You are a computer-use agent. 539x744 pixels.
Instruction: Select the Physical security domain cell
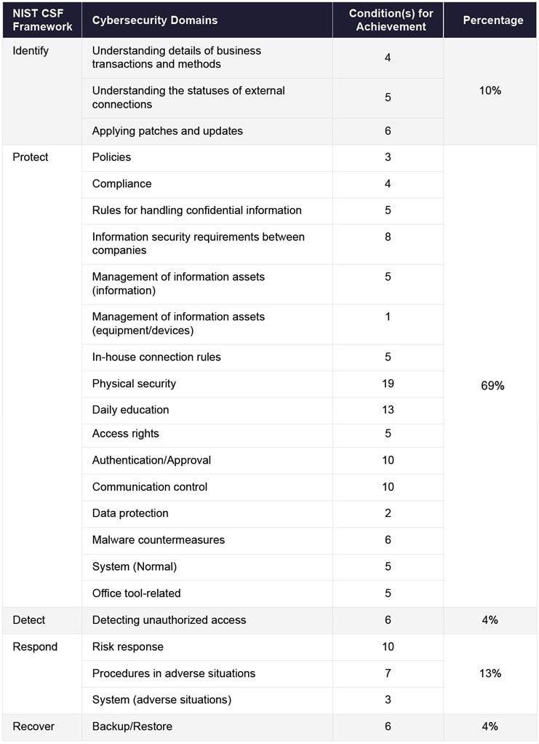[134, 384]
